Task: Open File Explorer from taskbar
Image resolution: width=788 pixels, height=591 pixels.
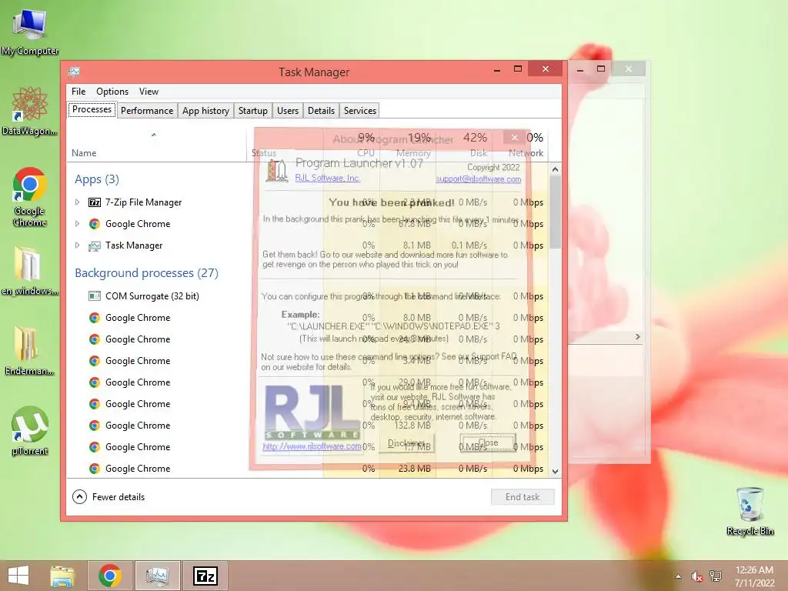Action: [62, 576]
